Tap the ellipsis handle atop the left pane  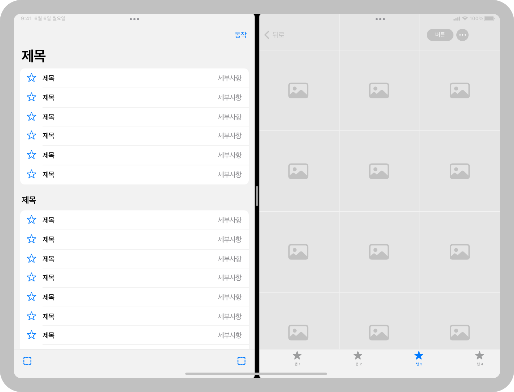pos(134,19)
